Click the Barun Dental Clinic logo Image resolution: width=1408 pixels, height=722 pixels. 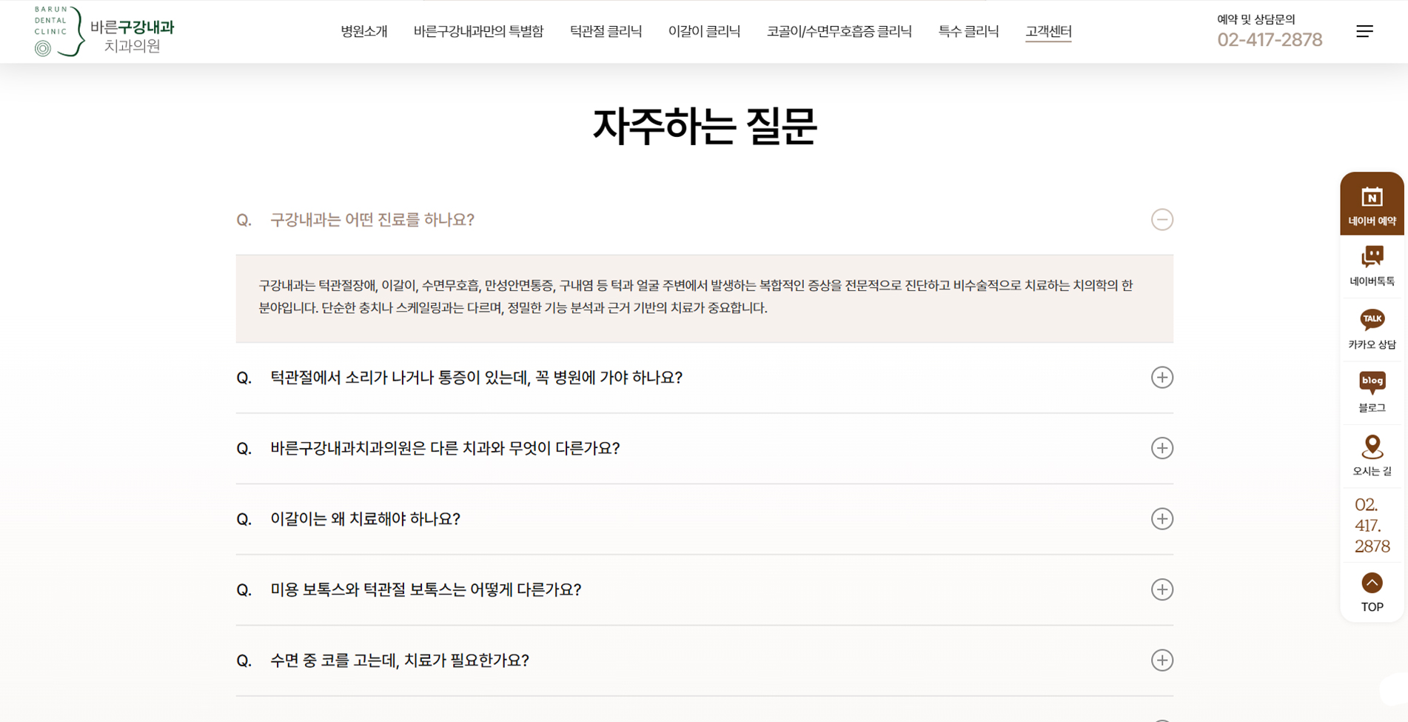(104, 31)
